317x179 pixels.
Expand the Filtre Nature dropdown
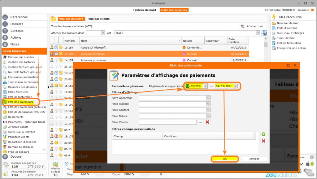pyautogui.click(x=208, y=116)
